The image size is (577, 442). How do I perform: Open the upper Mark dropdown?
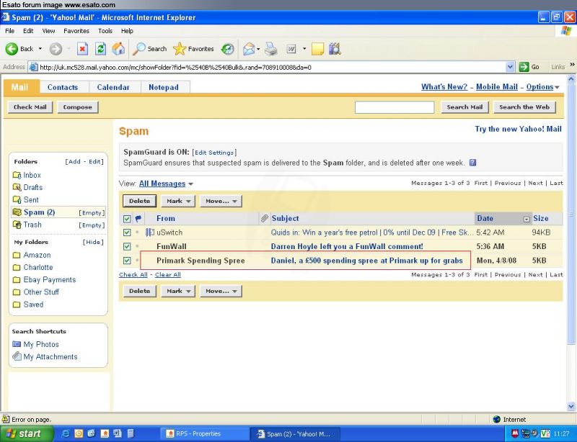click(178, 201)
